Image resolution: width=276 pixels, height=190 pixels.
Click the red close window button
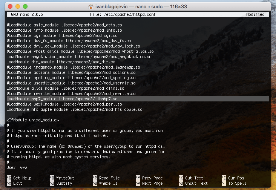(10, 6)
